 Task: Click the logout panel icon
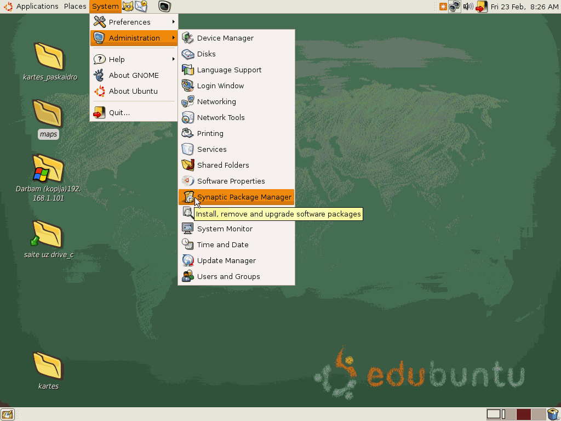(482, 7)
